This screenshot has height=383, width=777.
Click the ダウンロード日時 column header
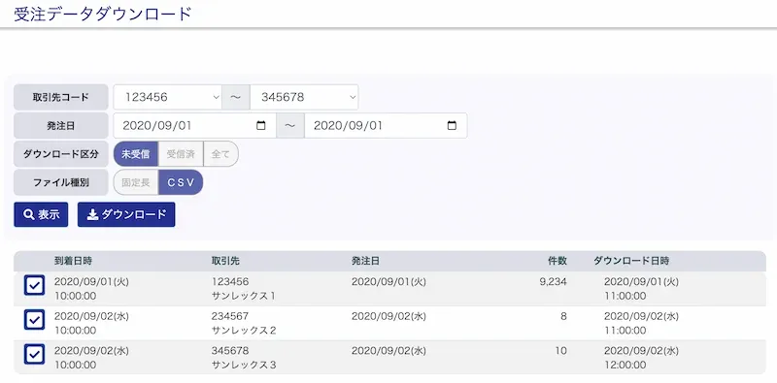tap(632, 261)
